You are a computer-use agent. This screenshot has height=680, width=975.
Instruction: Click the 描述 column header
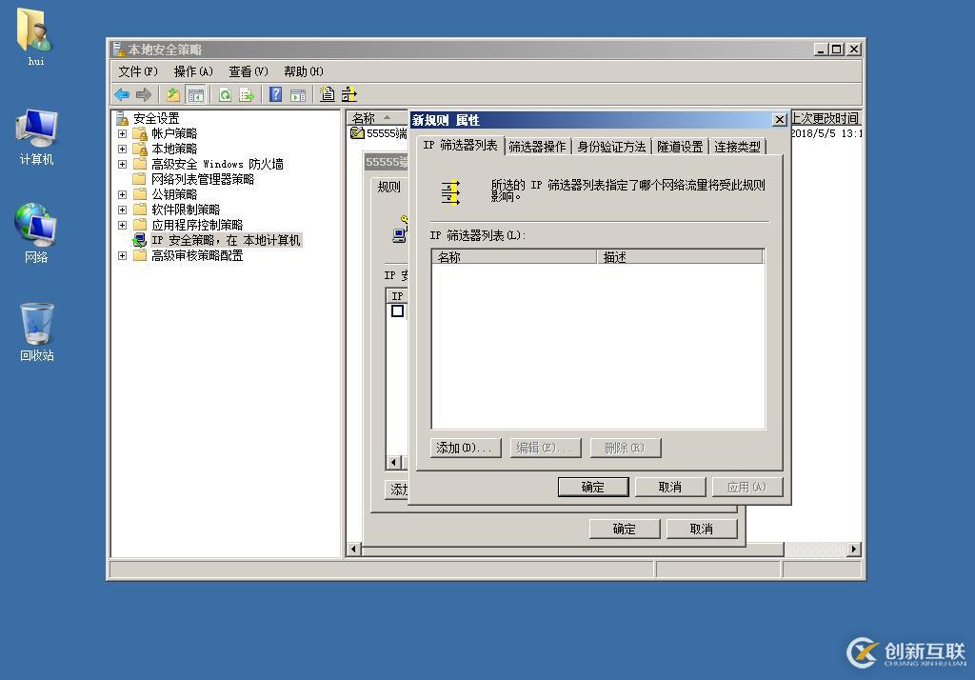pyautogui.click(x=680, y=257)
